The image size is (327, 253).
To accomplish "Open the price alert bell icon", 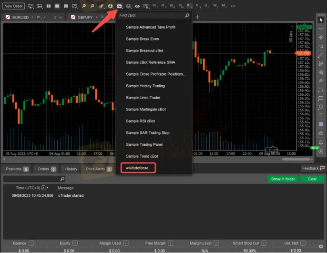I will [x=321, y=142].
